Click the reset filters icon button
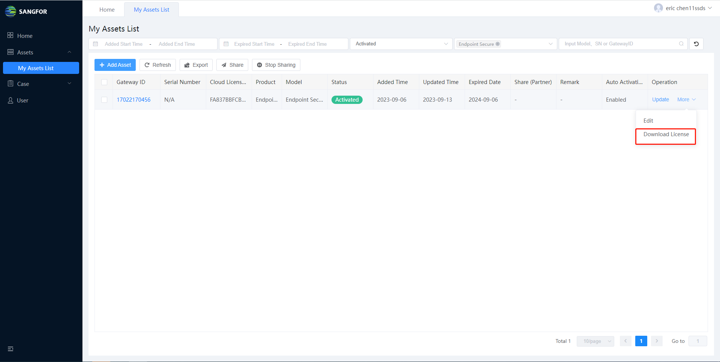This screenshot has height=362, width=720. pyautogui.click(x=696, y=44)
